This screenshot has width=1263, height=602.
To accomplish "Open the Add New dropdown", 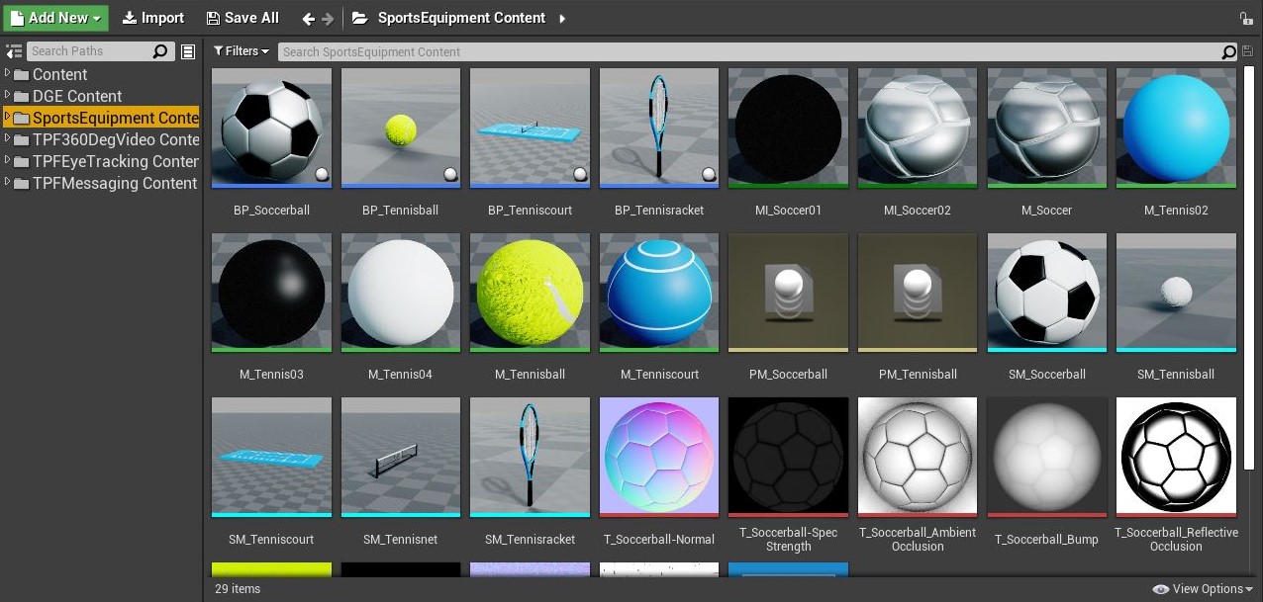I will [55, 18].
